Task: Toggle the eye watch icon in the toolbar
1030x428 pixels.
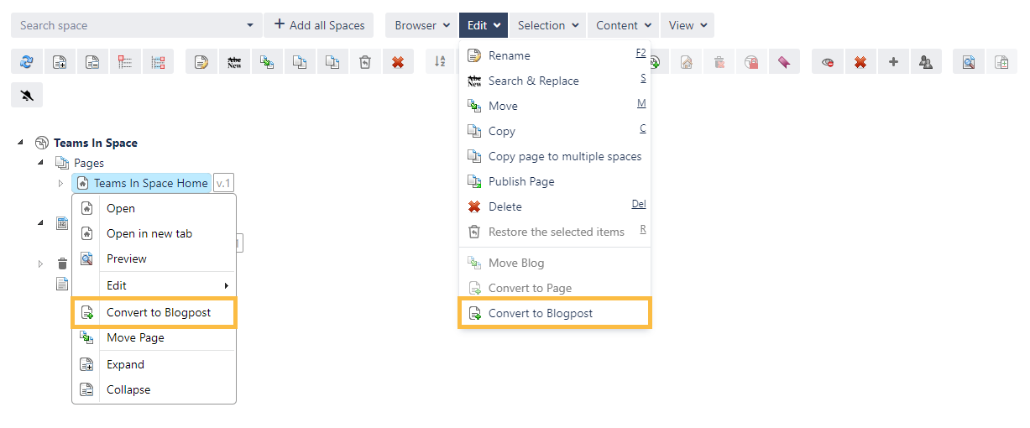Action: pyautogui.click(x=828, y=61)
